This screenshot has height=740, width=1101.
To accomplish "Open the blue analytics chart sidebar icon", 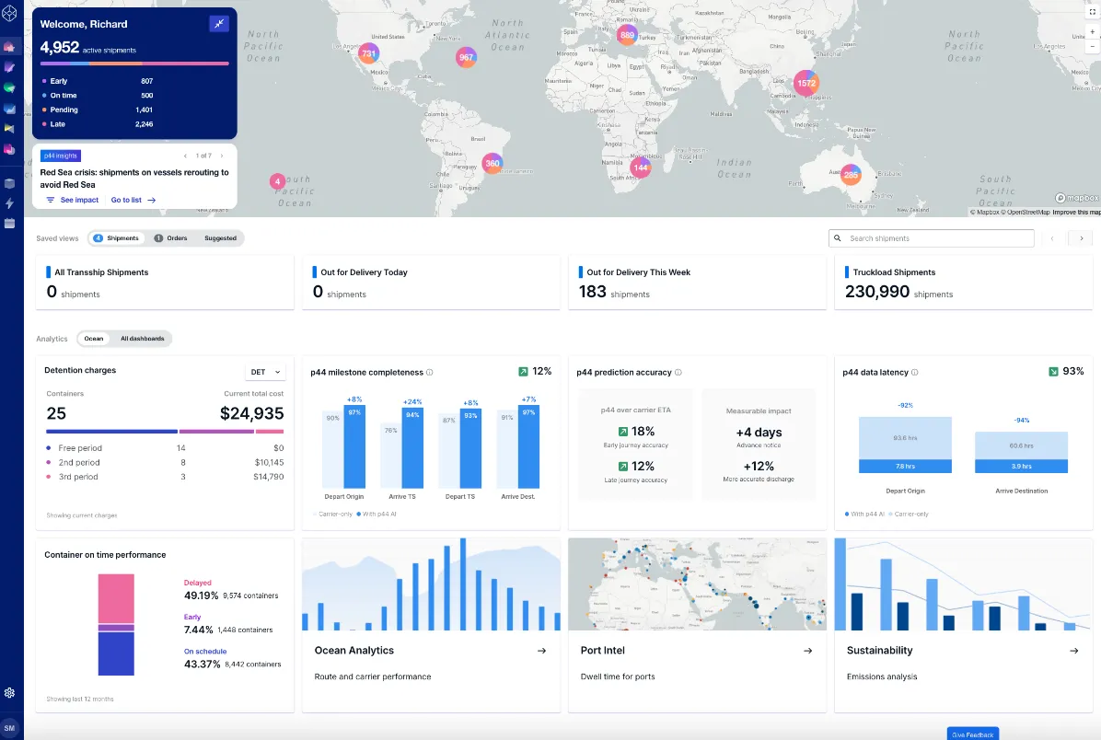I will [x=9, y=109].
